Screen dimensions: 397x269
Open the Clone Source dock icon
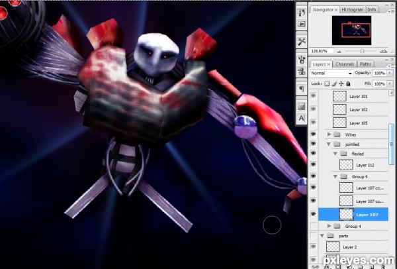302,72
